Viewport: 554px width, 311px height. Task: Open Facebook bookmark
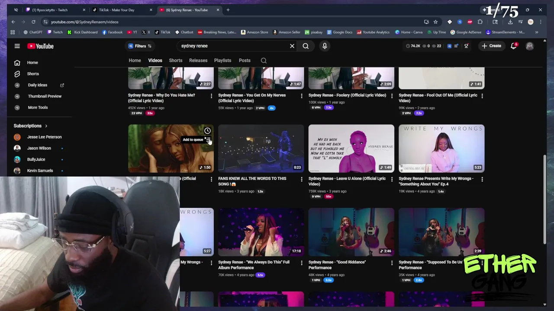pos(112,32)
